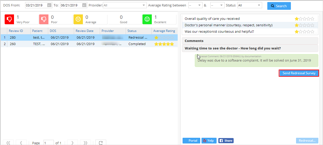Click the Search button
323x145 pixels.
[x=279, y=6]
